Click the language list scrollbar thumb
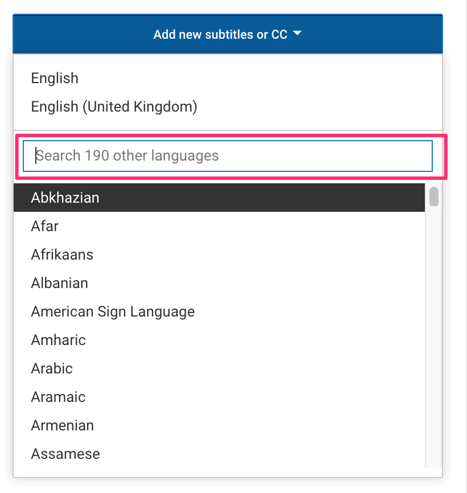This screenshot has height=493, width=467. click(434, 196)
